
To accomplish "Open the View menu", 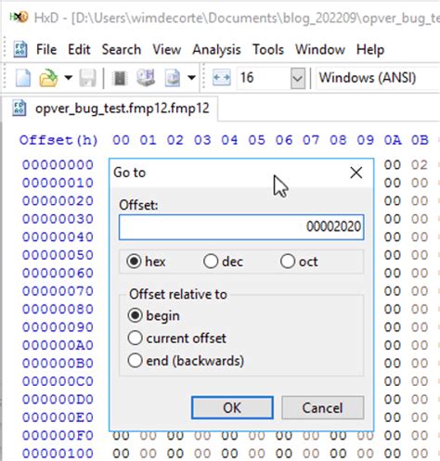I will click(166, 49).
